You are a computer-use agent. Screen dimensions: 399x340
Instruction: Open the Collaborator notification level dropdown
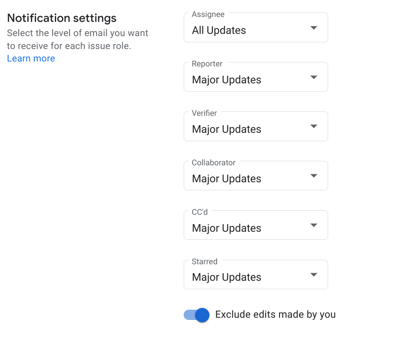pyautogui.click(x=256, y=176)
